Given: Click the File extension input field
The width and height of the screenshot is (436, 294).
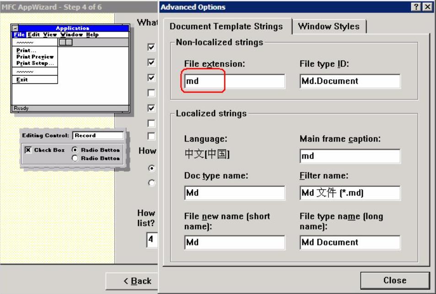Looking at the screenshot, I should click(234, 81).
